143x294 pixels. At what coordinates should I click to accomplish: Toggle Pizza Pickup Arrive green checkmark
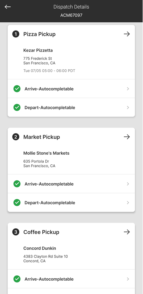[17, 89]
